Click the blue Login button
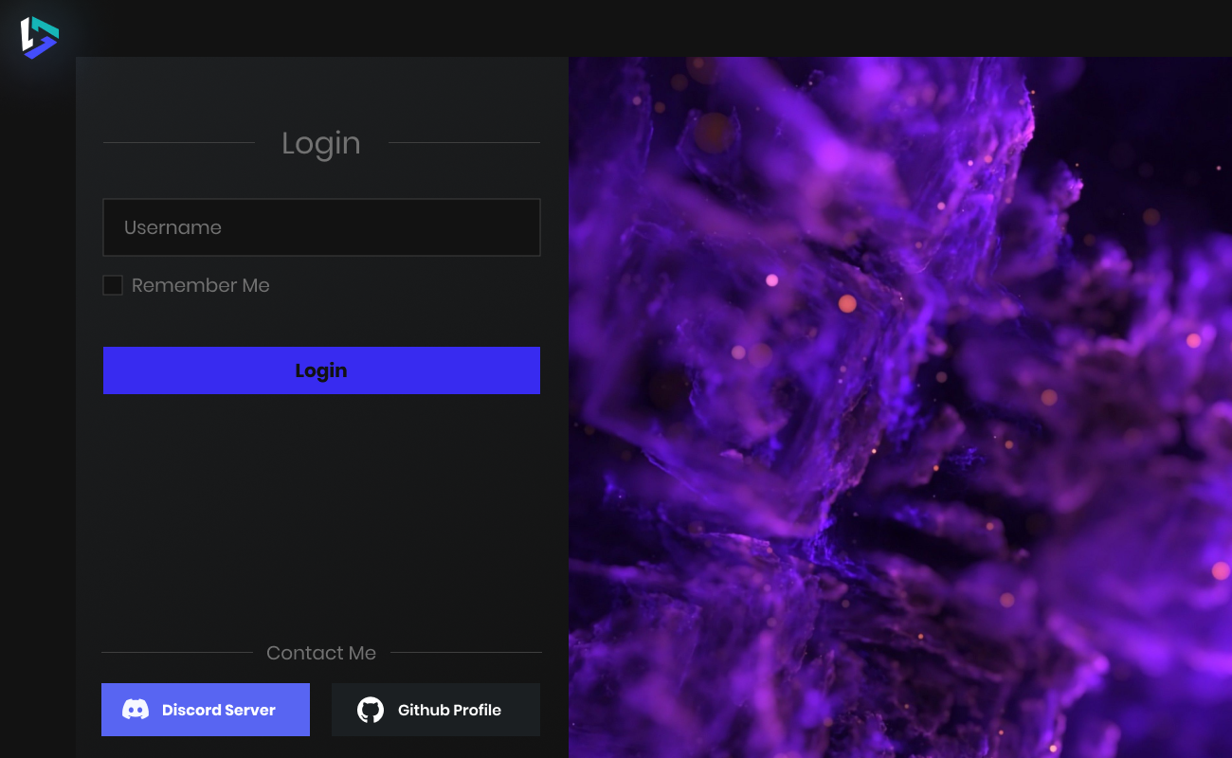Image resolution: width=1232 pixels, height=758 pixels. pyautogui.click(x=321, y=370)
